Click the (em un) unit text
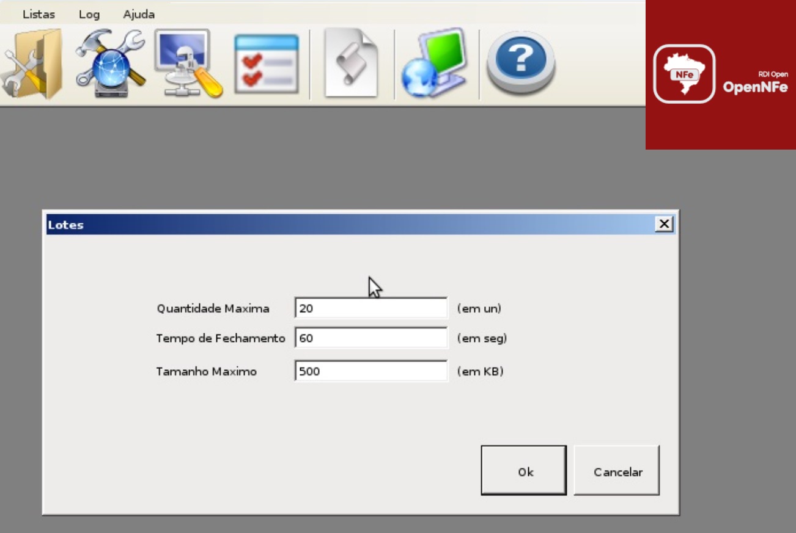The width and height of the screenshot is (796, 533). click(479, 308)
